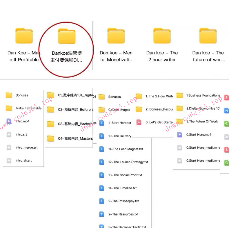
Task: Select the '13-The Social Proof.txt' file name
Action: point(125,175)
